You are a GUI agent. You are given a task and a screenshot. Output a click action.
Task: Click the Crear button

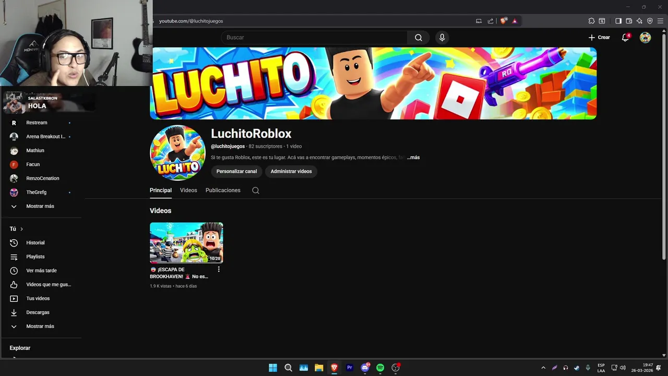pos(599,38)
